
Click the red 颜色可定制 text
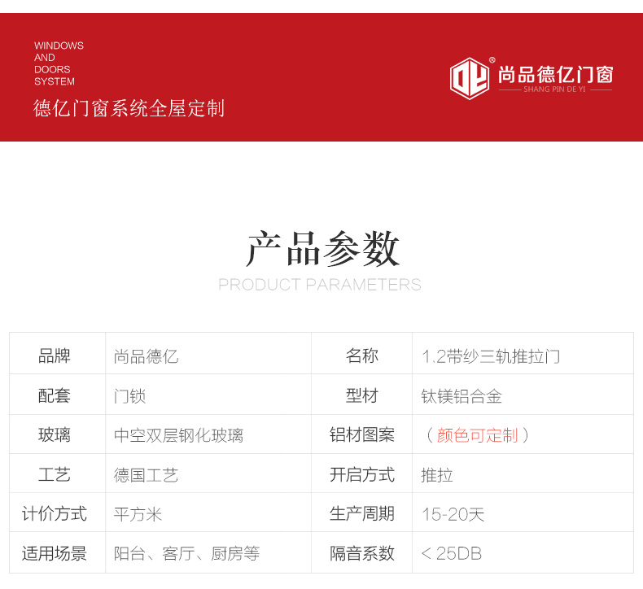coord(478,435)
